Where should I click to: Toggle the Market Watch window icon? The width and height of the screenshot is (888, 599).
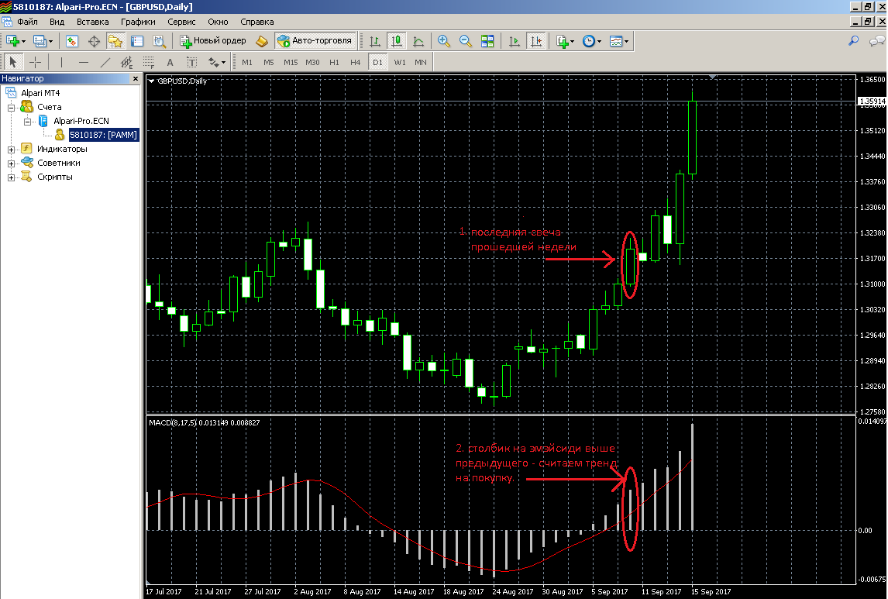point(72,41)
